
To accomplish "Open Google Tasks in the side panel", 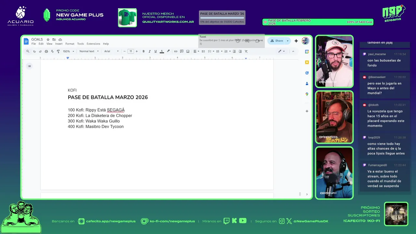I will click(x=307, y=73).
